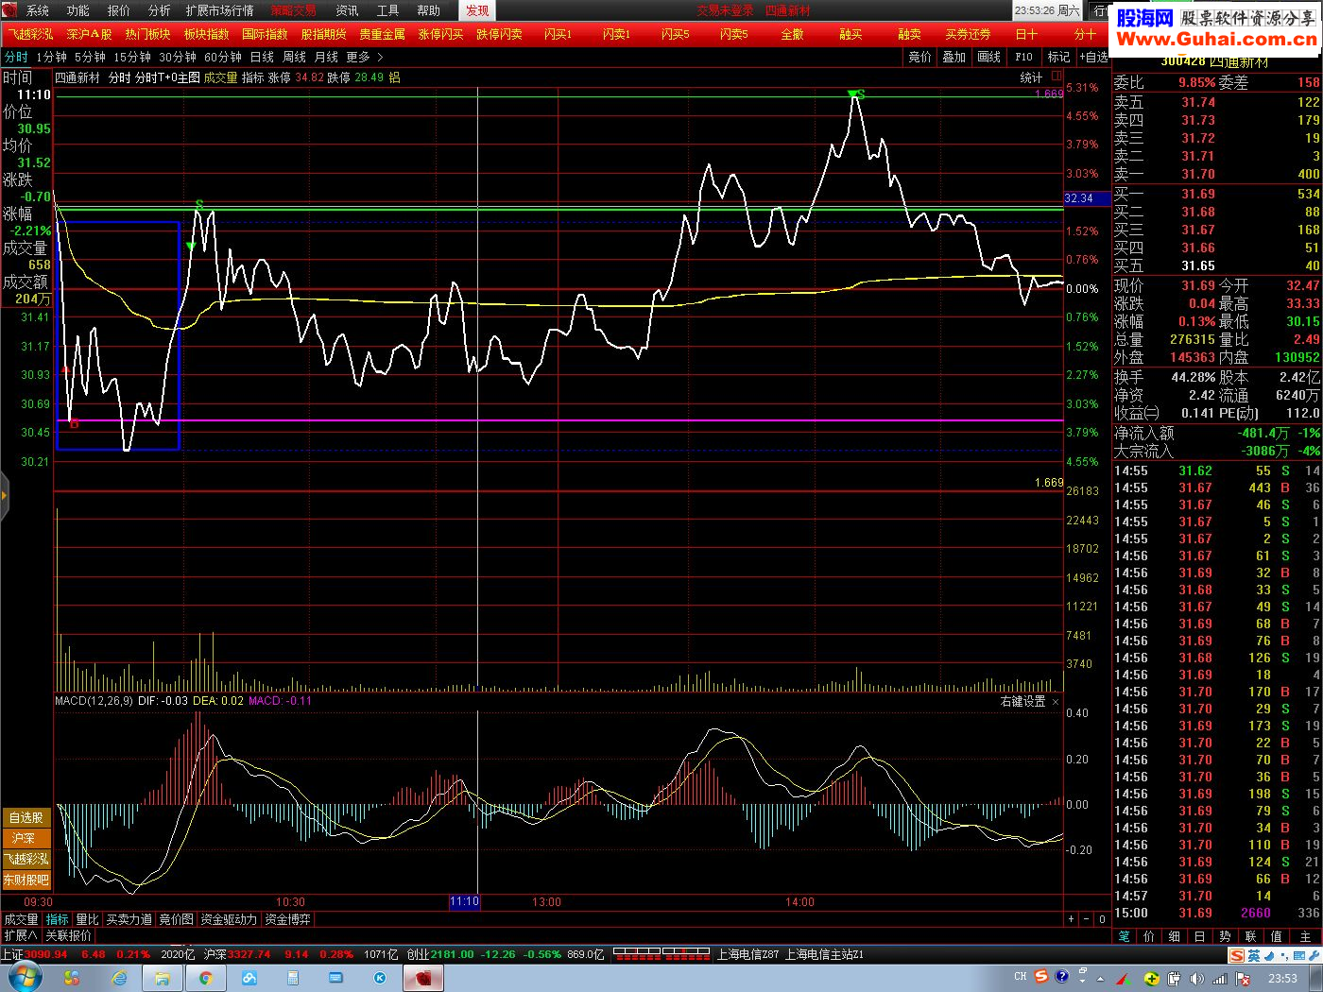Click the 热门板块 toolbar button
The height and width of the screenshot is (992, 1323).
click(x=148, y=34)
